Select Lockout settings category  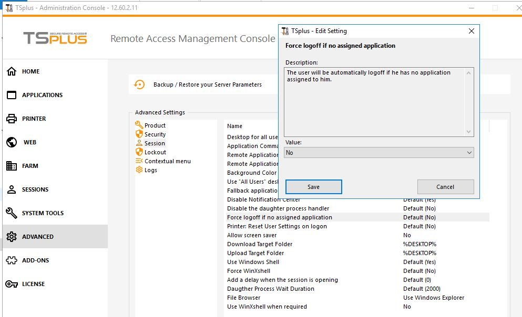(x=155, y=152)
